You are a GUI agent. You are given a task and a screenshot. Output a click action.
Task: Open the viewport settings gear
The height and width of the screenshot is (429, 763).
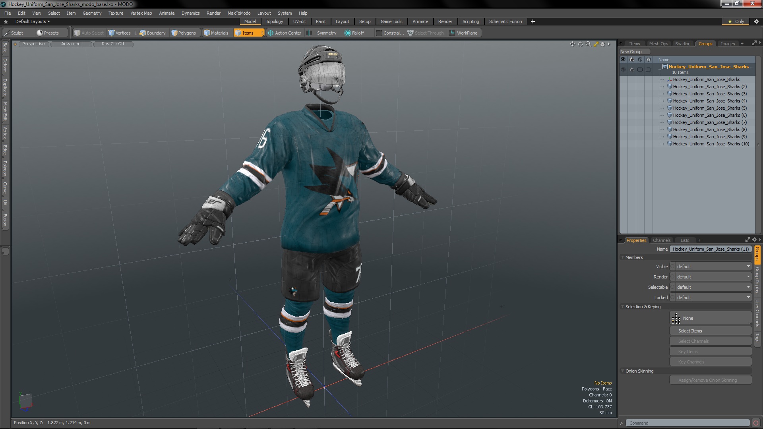(x=603, y=44)
